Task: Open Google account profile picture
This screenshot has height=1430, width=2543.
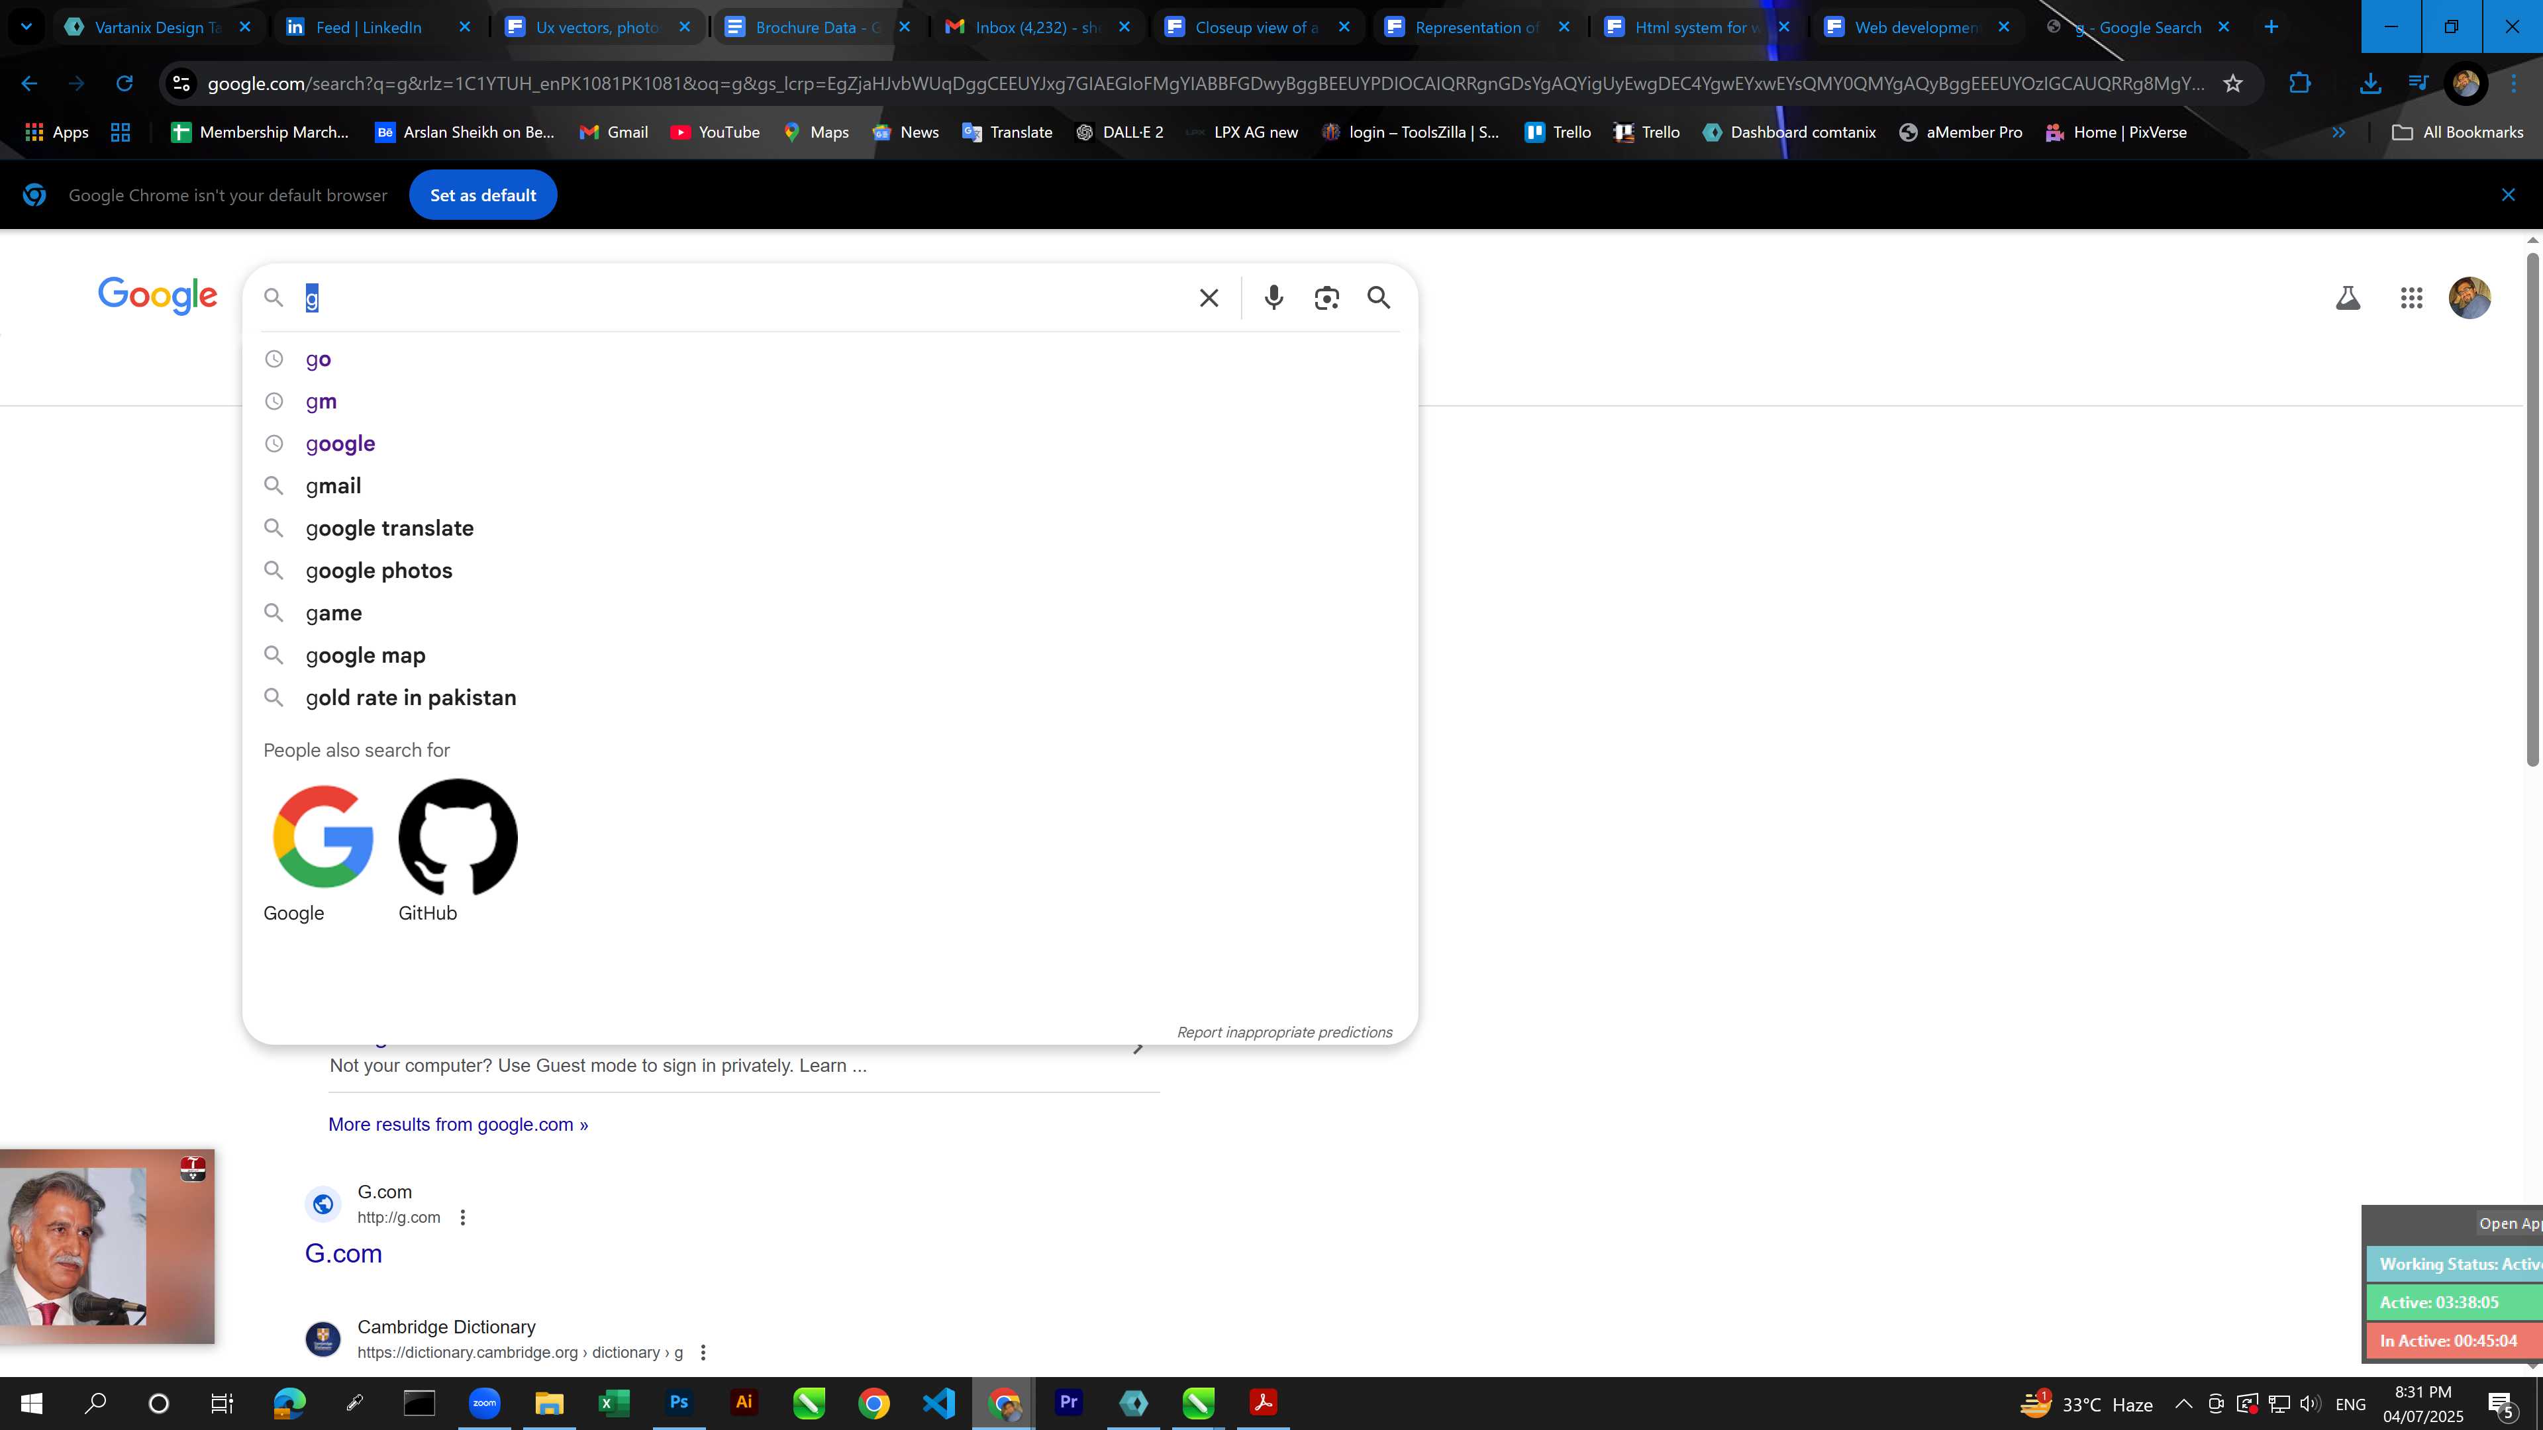Action: point(2470,298)
